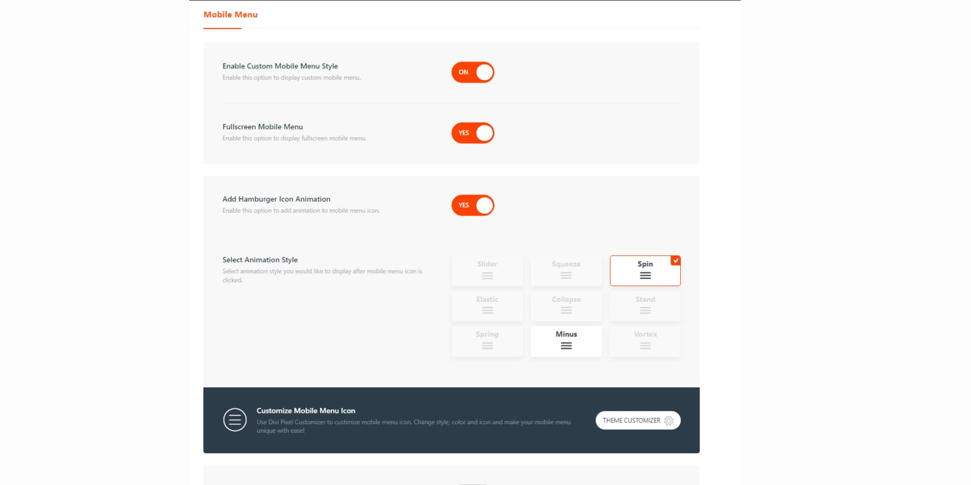The height and width of the screenshot is (485, 971).
Task: Click the Squeeze animation hamburger icon
Action: pyautogui.click(x=566, y=275)
